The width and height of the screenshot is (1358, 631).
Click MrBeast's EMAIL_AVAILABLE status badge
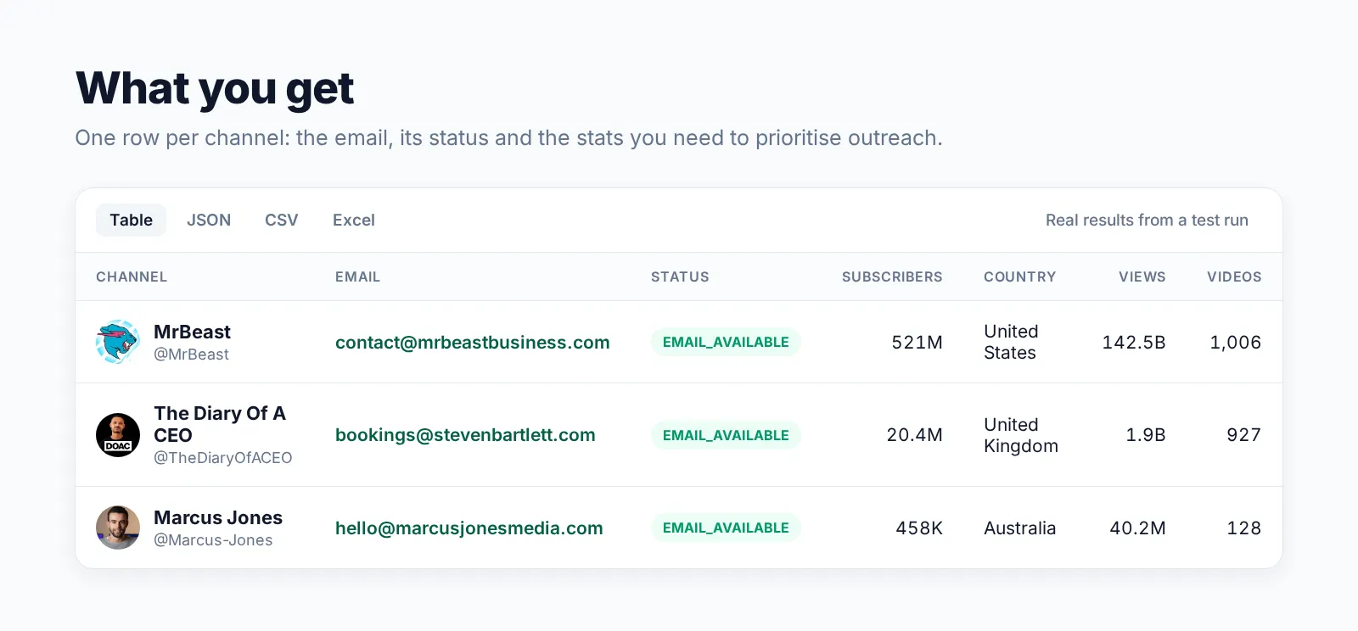[726, 342]
